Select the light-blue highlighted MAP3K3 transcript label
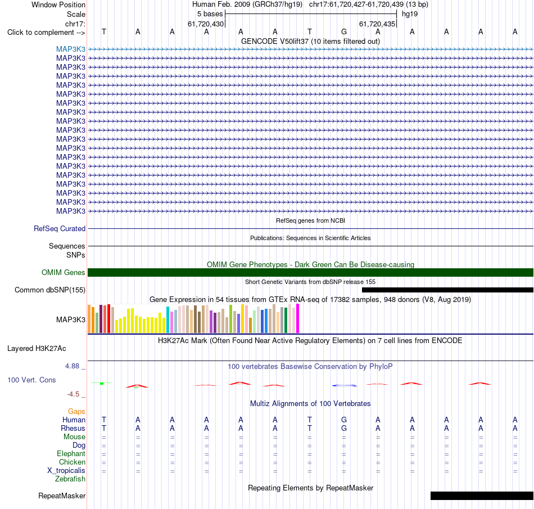This screenshot has width=534, height=509. [x=71, y=49]
